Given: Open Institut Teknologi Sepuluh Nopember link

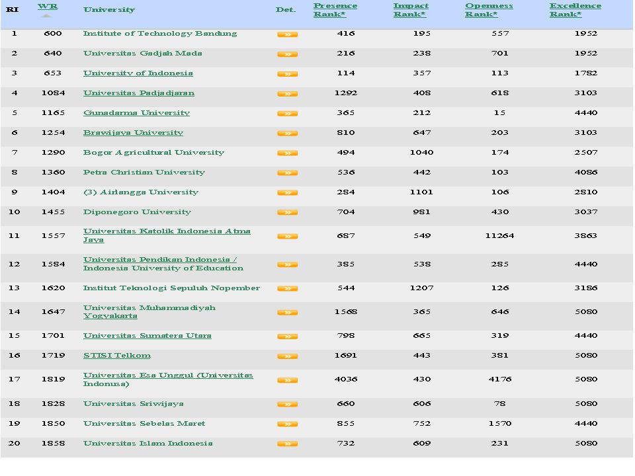Looking at the screenshot, I should 171,288.
